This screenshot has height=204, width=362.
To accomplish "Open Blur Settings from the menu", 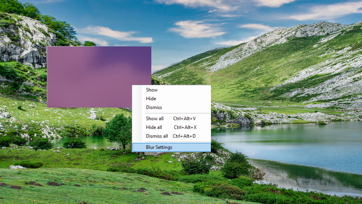I will point(159,147).
